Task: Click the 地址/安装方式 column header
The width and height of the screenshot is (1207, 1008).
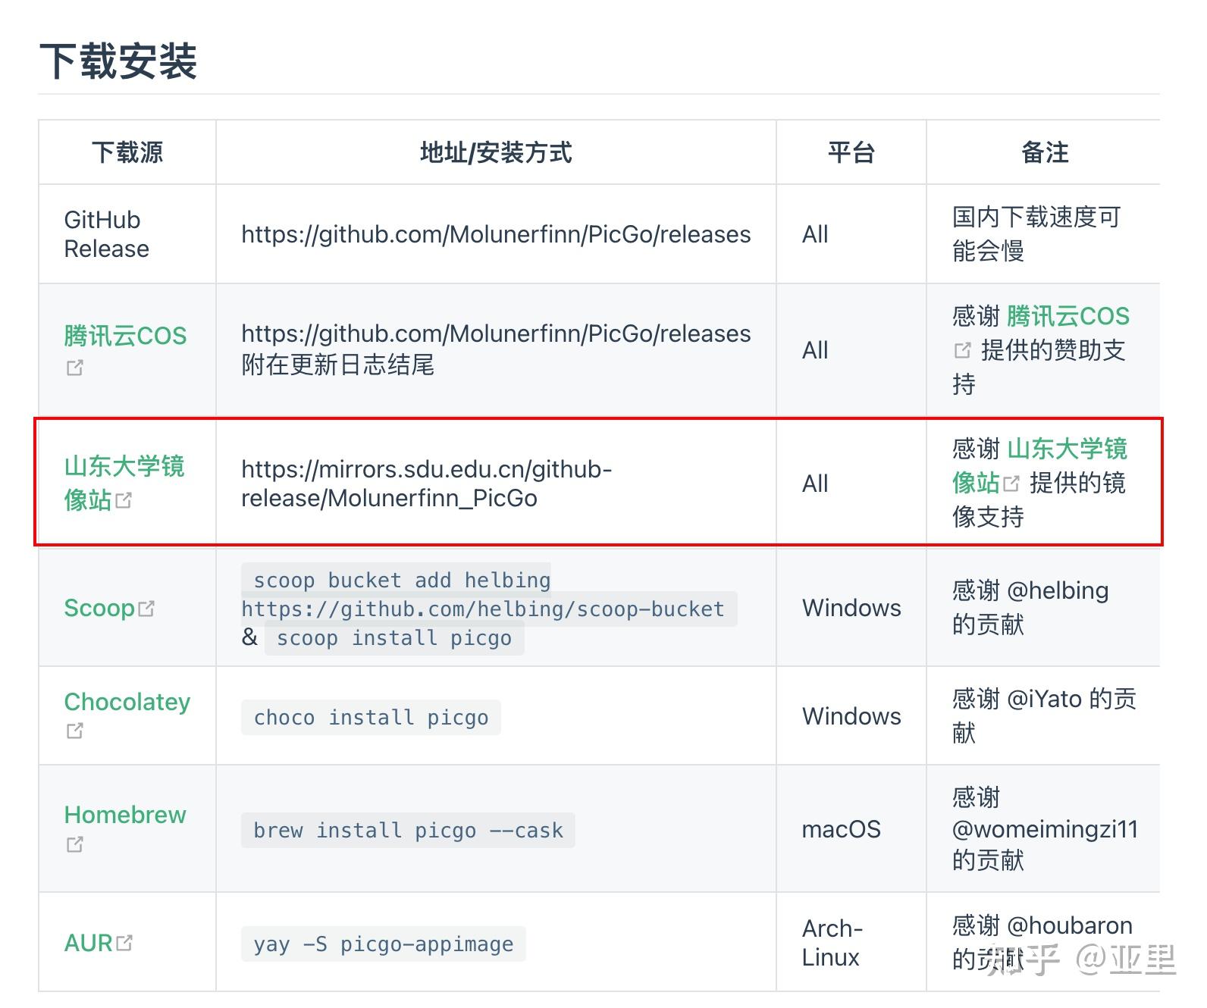Action: tap(496, 152)
